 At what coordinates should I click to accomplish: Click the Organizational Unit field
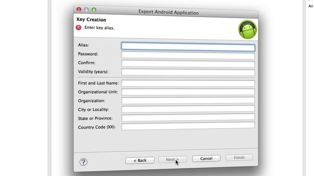click(x=188, y=92)
